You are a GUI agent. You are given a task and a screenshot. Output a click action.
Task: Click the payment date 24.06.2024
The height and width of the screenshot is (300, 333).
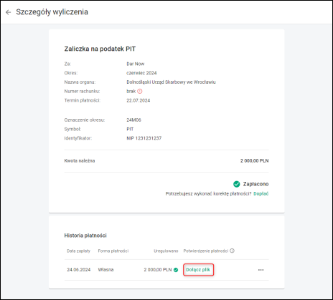click(x=79, y=270)
